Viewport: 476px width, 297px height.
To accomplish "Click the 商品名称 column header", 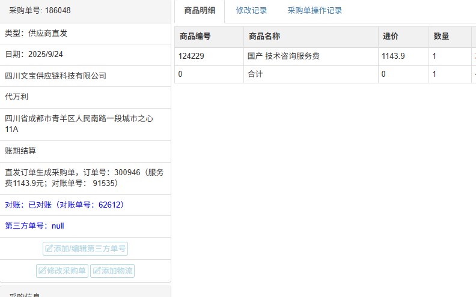I will [264, 37].
